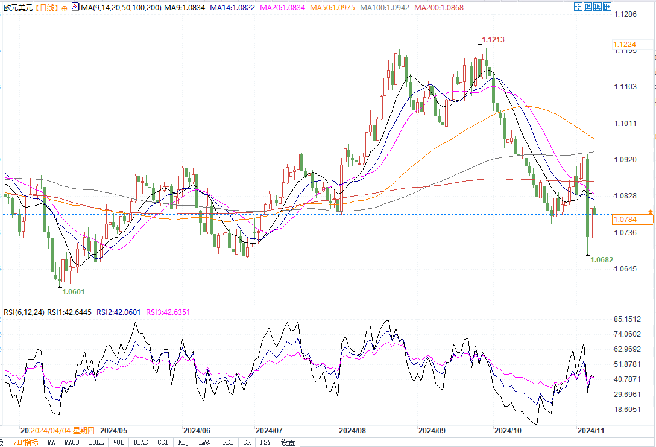Open the 设置 settings button
Viewport: 656px width, 447px height.
click(288, 442)
